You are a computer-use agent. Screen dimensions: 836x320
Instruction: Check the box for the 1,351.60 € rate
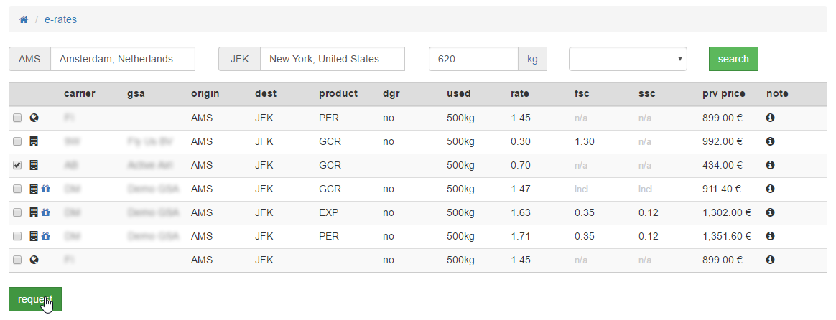tap(17, 236)
